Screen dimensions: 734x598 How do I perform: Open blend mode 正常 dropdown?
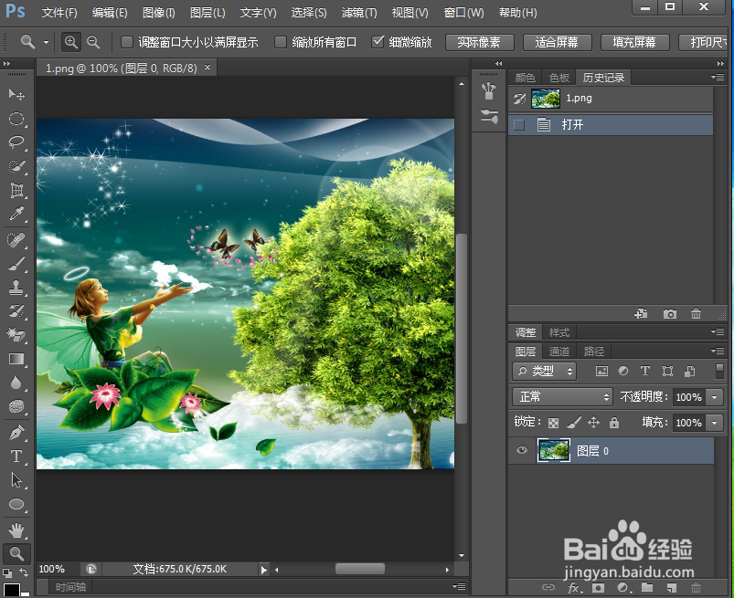562,397
